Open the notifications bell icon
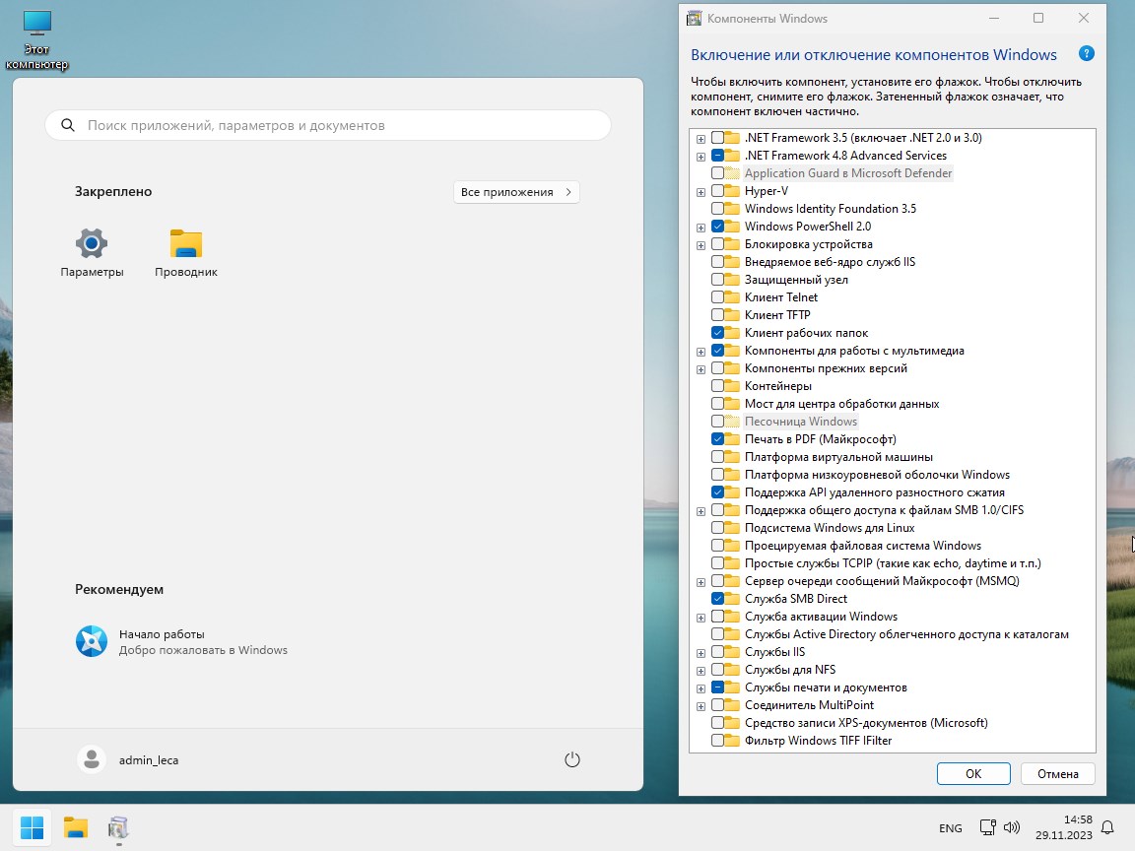The width and height of the screenshot is (1135, 851). [x=1107, y=827]
